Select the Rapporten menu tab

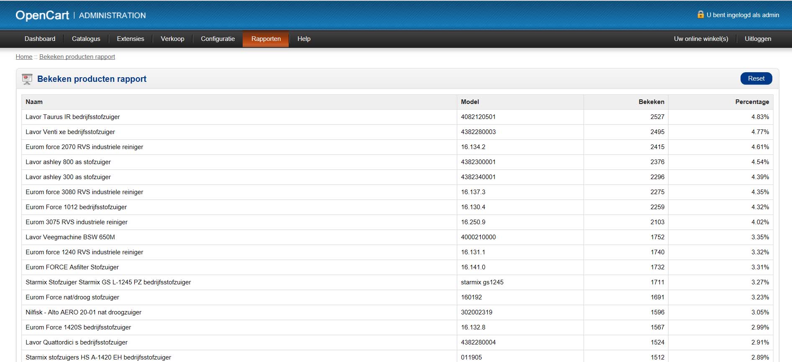click(266, 39)
